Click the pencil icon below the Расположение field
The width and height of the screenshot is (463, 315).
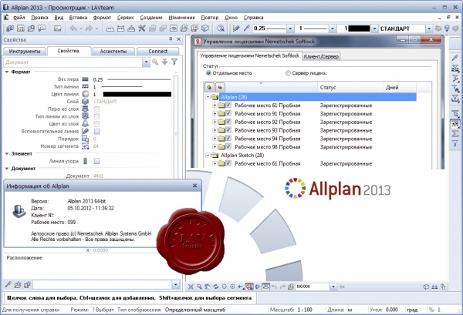coord(8,285)
